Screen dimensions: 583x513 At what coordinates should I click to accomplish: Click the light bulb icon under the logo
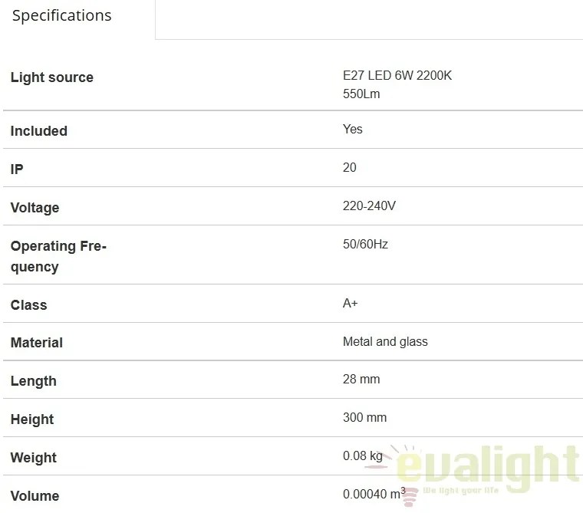click(x=409, y=497)
